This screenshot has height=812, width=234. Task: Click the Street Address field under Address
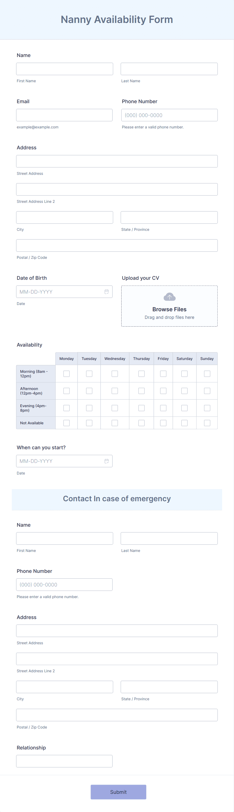[x=117, y=161]
